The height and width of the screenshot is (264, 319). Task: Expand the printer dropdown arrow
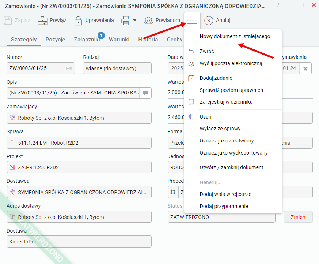[x=135, y=20]
